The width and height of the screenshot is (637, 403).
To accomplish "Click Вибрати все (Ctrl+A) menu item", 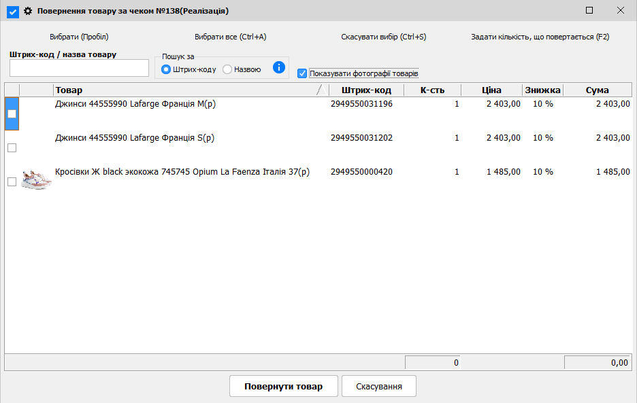I will tap(230, 37).
